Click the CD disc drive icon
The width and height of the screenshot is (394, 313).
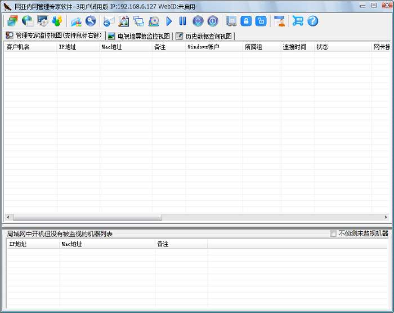154,21
